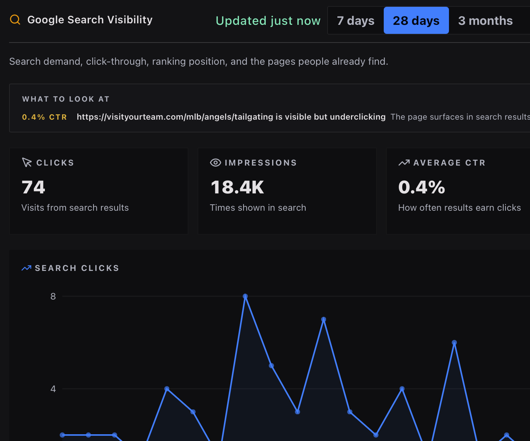Click the Impressions eye icon
530x441 pixels.
click(215, 163)
